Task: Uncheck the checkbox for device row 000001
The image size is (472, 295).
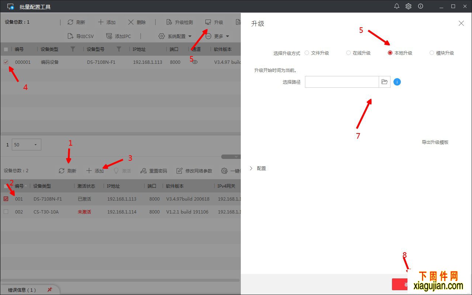Action: [x=6, y=62]
